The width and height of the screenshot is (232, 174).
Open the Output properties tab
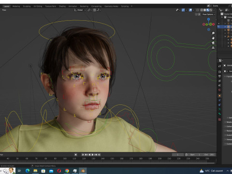point(219,76)
